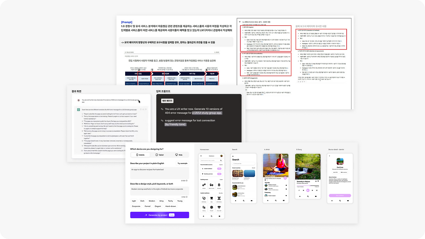
Task: Click Explore link beside Recommended sessions
Action: [x=221, y=165]
